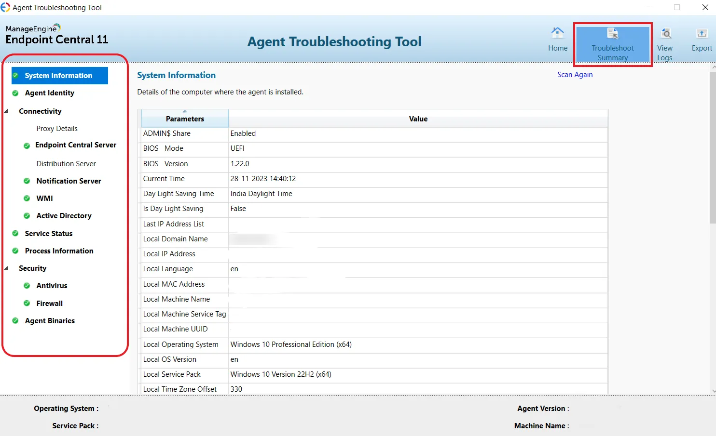Open Notification Server entry
Screen dimensions: 716x436
click(69, 181)
